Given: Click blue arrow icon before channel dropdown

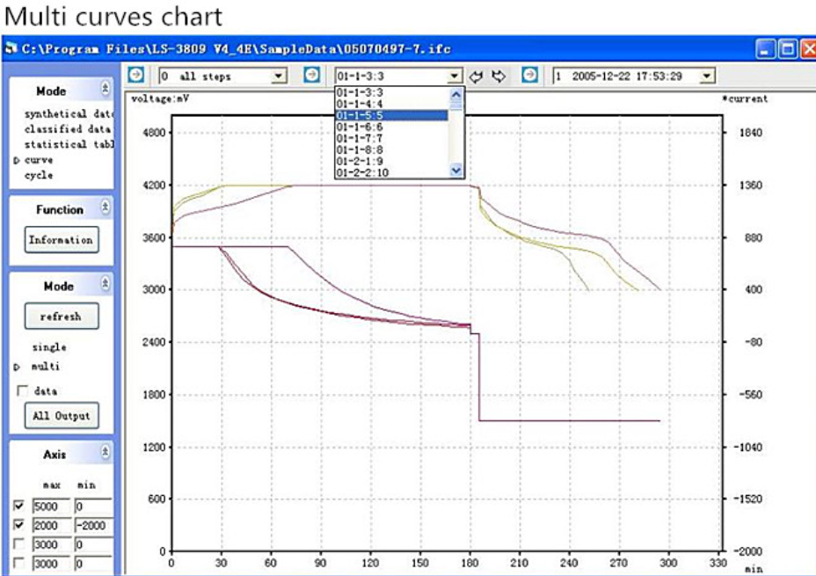Looking at the screenshot, I should coord(311,76).
